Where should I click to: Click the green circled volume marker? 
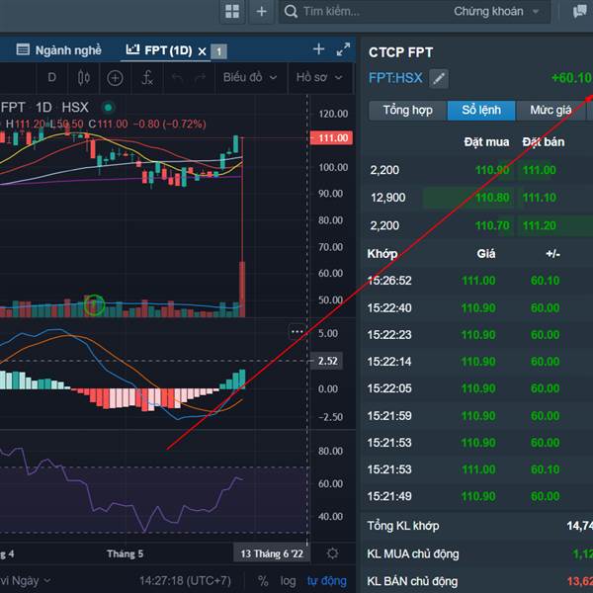coord(94,305)
